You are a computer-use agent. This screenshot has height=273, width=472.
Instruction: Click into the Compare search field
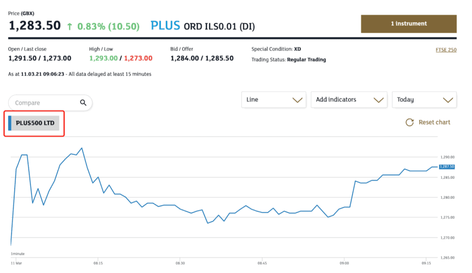click(x=50, y=103)
